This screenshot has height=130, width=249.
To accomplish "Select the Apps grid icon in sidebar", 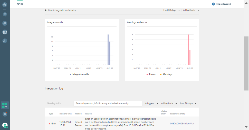I will 5,105.
